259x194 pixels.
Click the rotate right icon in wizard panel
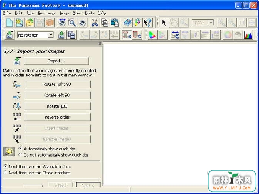(17, 84)
